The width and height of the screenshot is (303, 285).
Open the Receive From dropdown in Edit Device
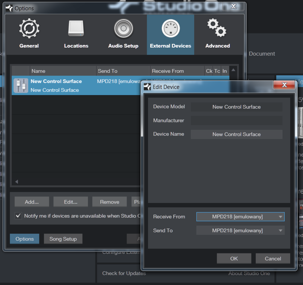[240, 217]
